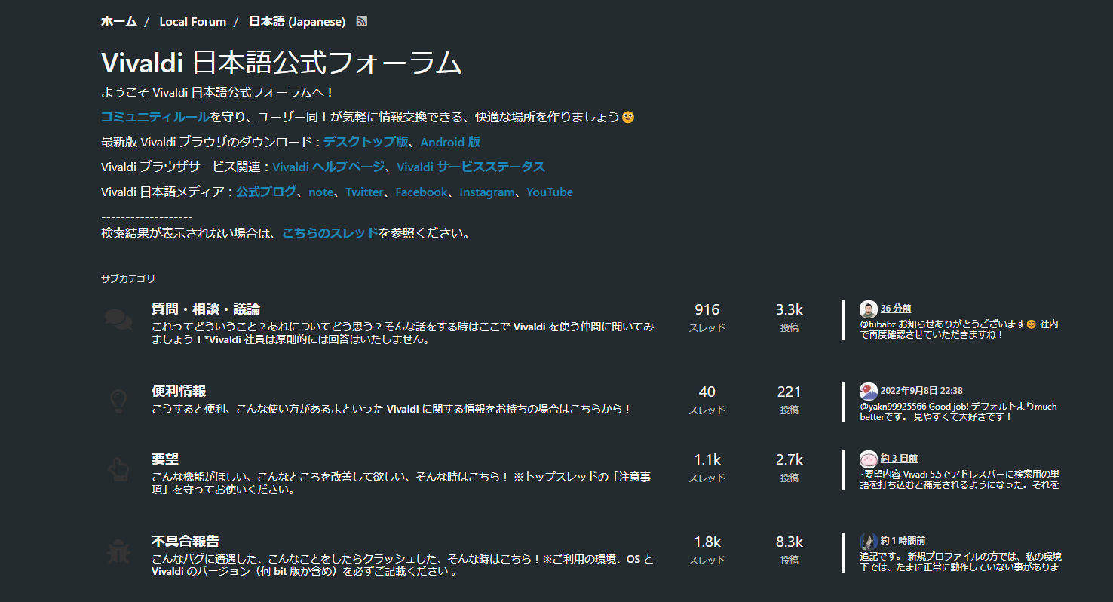This screenshot has height=602, width=1113.
Task: Open the Facebook media link
Action: [x=422, y=192]
